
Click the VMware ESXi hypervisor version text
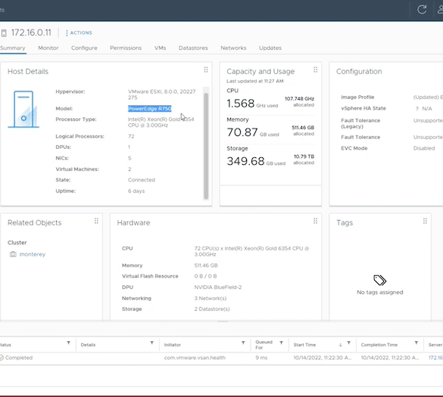click(x=162, y=95)
